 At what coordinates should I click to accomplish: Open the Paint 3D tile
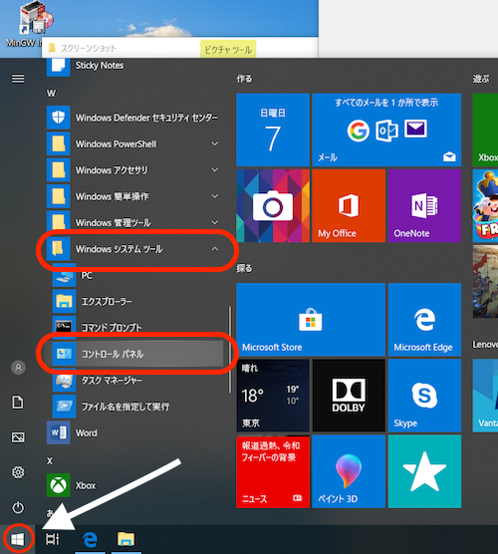[349, 471]
